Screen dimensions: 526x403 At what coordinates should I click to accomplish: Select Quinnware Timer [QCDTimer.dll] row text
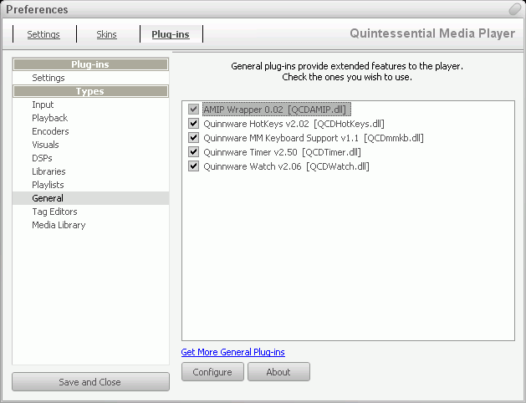(282, 152)
